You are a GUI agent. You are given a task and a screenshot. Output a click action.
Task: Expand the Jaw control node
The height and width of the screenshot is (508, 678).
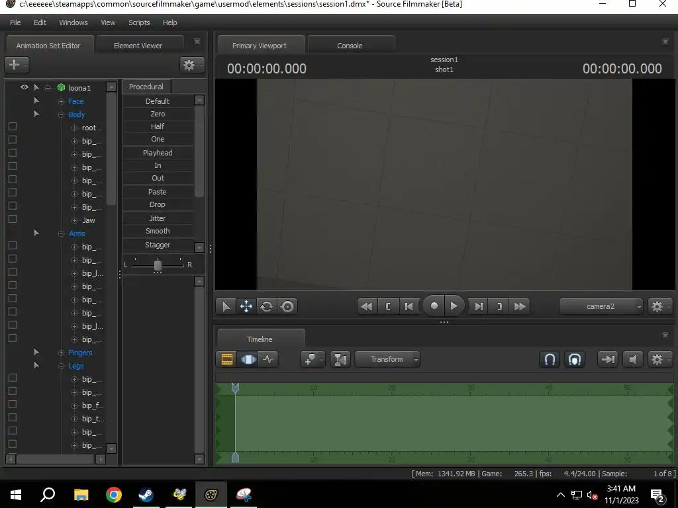click(x=74, y=221)
